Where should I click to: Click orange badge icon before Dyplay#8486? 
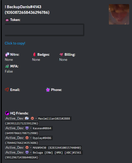click(x=27, y=138)
